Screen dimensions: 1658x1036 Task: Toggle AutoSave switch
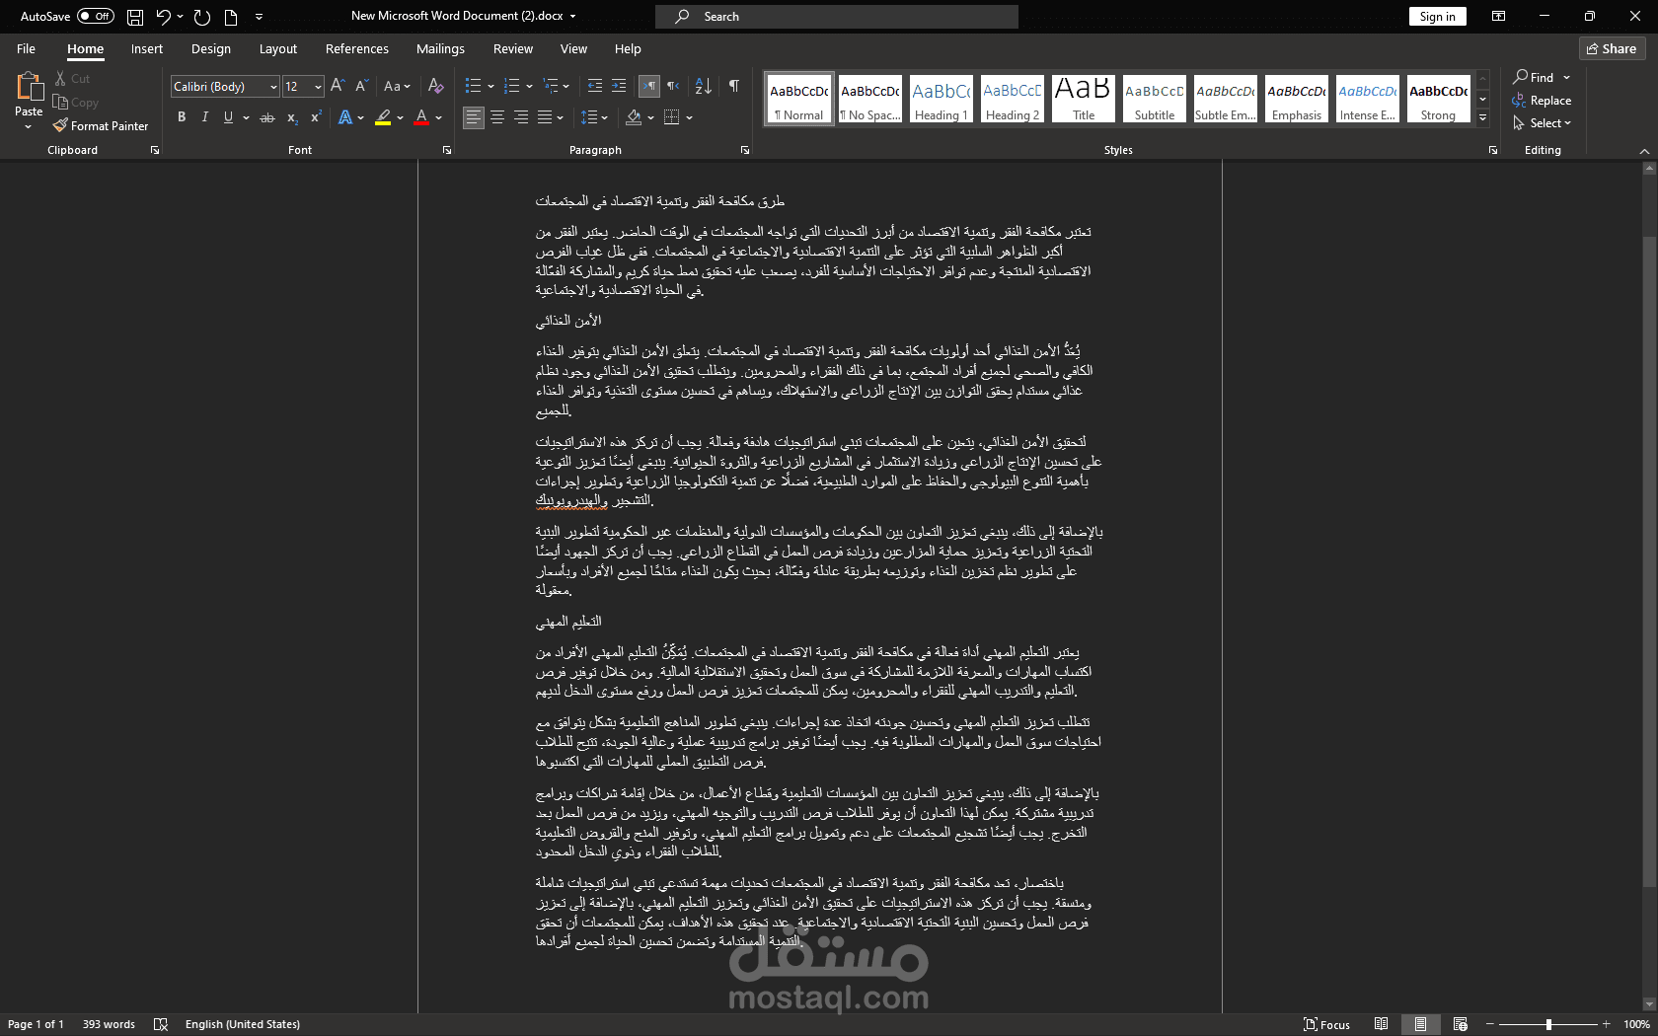click(96, 17)
